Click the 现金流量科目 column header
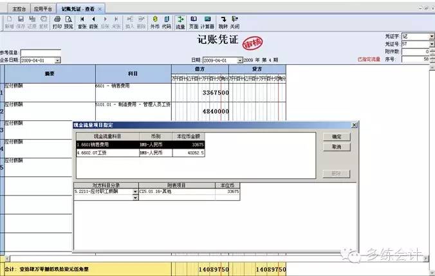Viewport: 435px width, 276px height. tap(107, 136)
